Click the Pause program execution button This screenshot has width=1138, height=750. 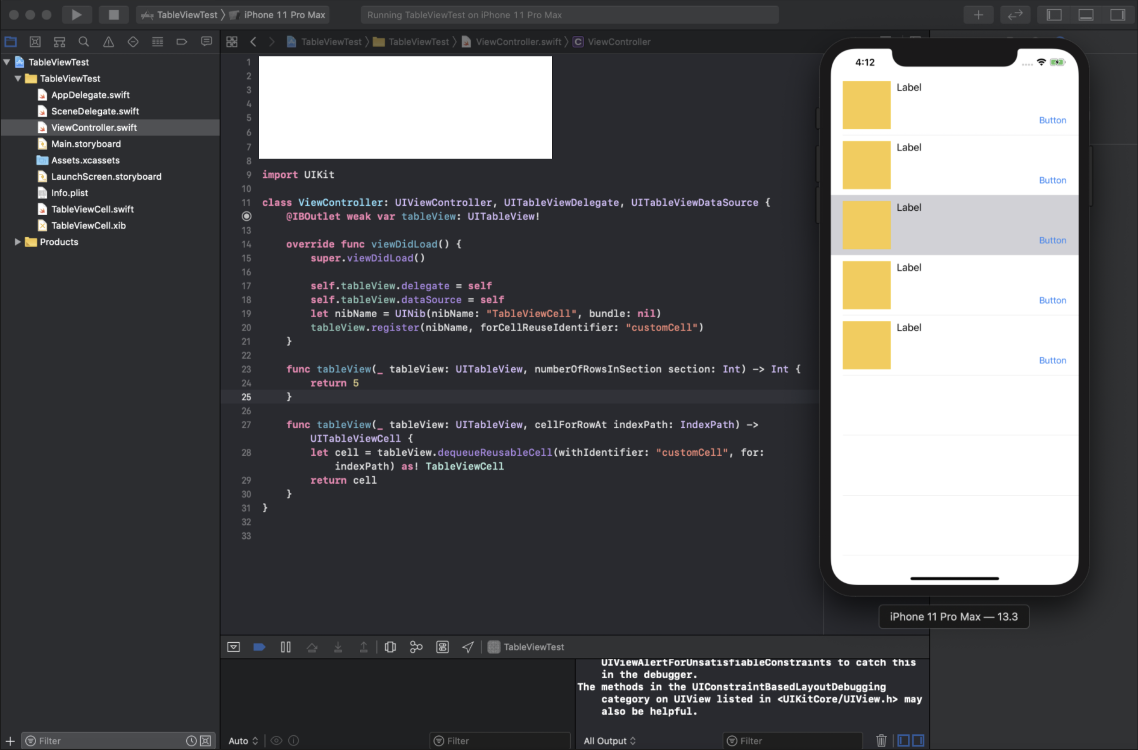pyautogui.click(x=286, y=647)
